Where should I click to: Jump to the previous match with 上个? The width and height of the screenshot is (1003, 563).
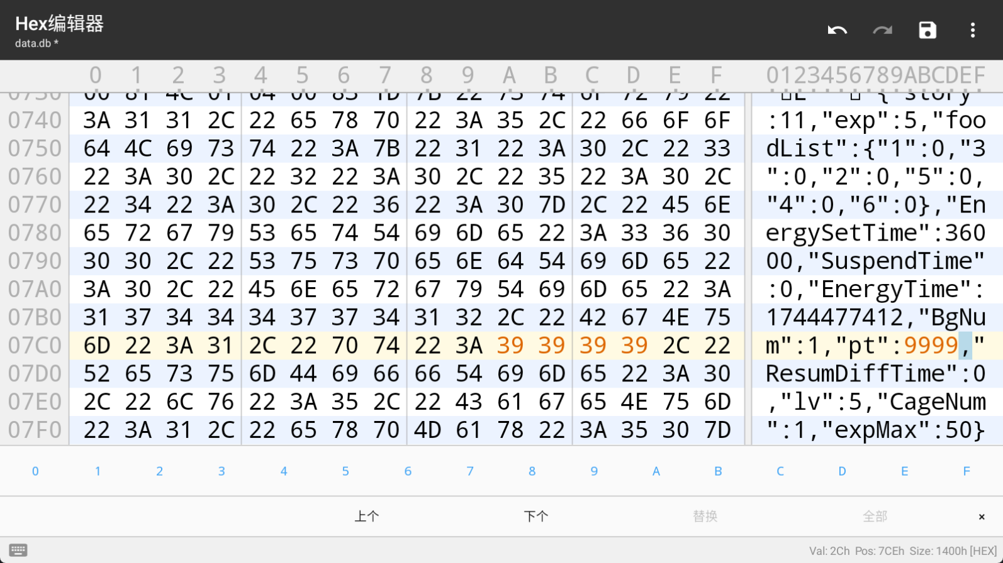[366, 517]
